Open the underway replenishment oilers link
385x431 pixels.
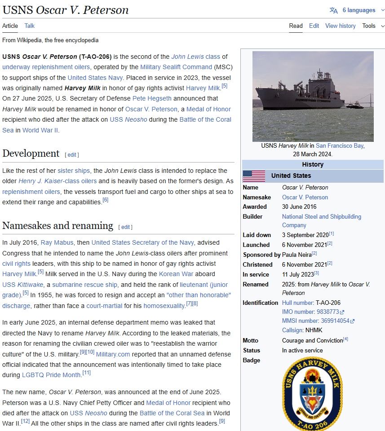click(x=46, y=67)
